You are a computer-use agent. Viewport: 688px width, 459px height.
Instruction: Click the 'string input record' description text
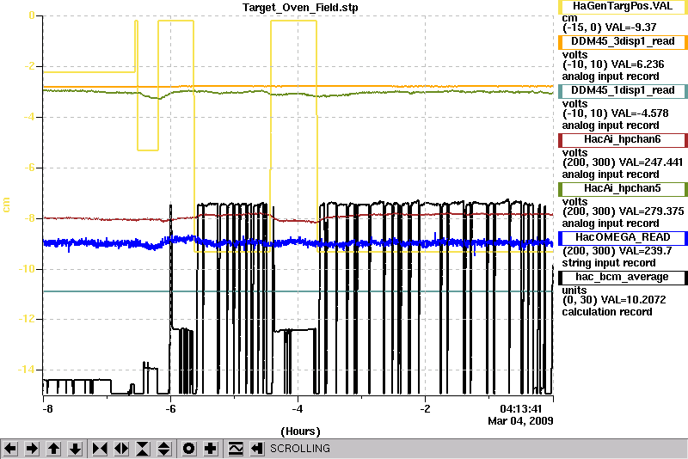click(x=609, y=263)
